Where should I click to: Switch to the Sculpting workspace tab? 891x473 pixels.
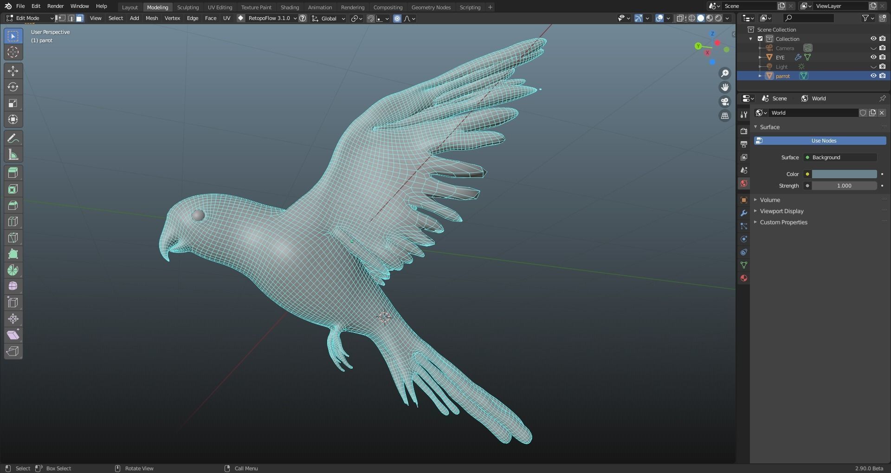[x=188, y=7]
